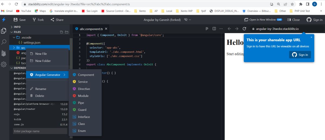Generate an Angular Directive
Screen dimensions: 325x140
click(85, 89)
